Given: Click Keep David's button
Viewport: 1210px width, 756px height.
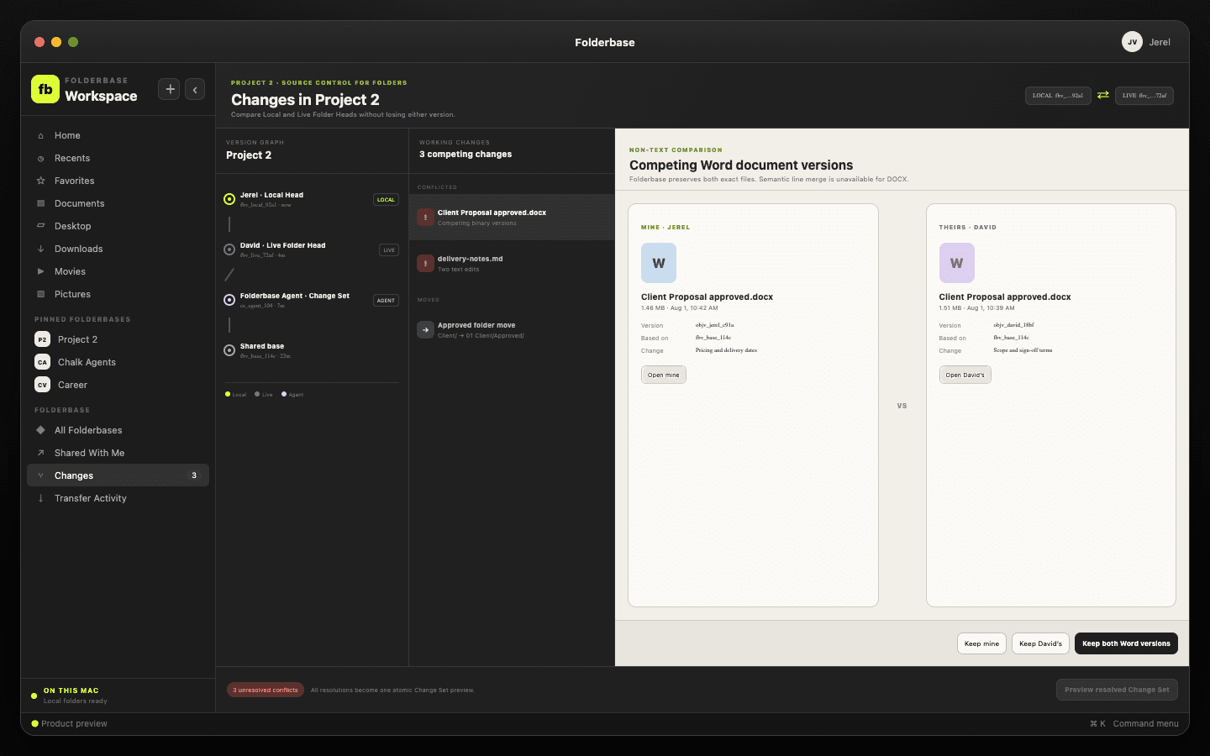Looking at the screenshot, I should tap(1040, 643).
